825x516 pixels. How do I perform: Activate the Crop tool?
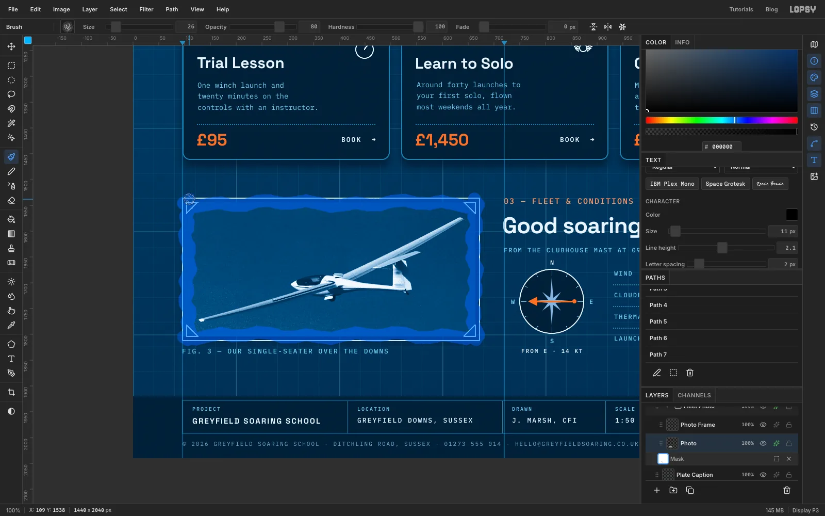(11, 392)
